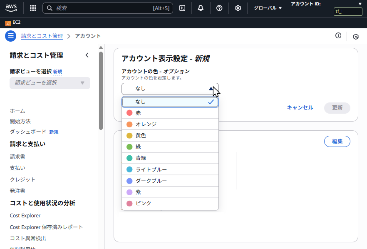367x249 pixels.
Task: Open help with the question mark icon
Action: (x=219, y=7)
